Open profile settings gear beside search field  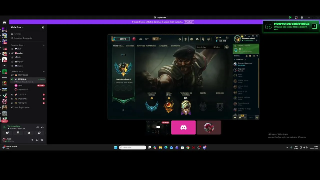tap(227, 47)
